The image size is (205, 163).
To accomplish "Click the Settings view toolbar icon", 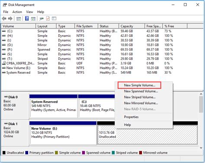I will point(54,19).
